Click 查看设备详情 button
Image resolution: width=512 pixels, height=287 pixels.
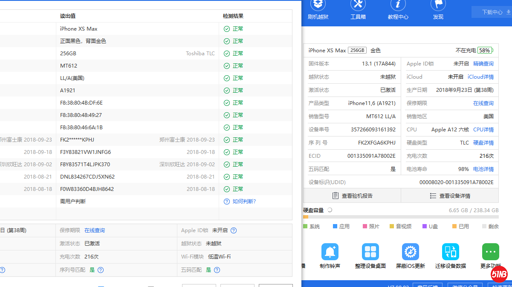pyautogui.click(x=450, y=196)
